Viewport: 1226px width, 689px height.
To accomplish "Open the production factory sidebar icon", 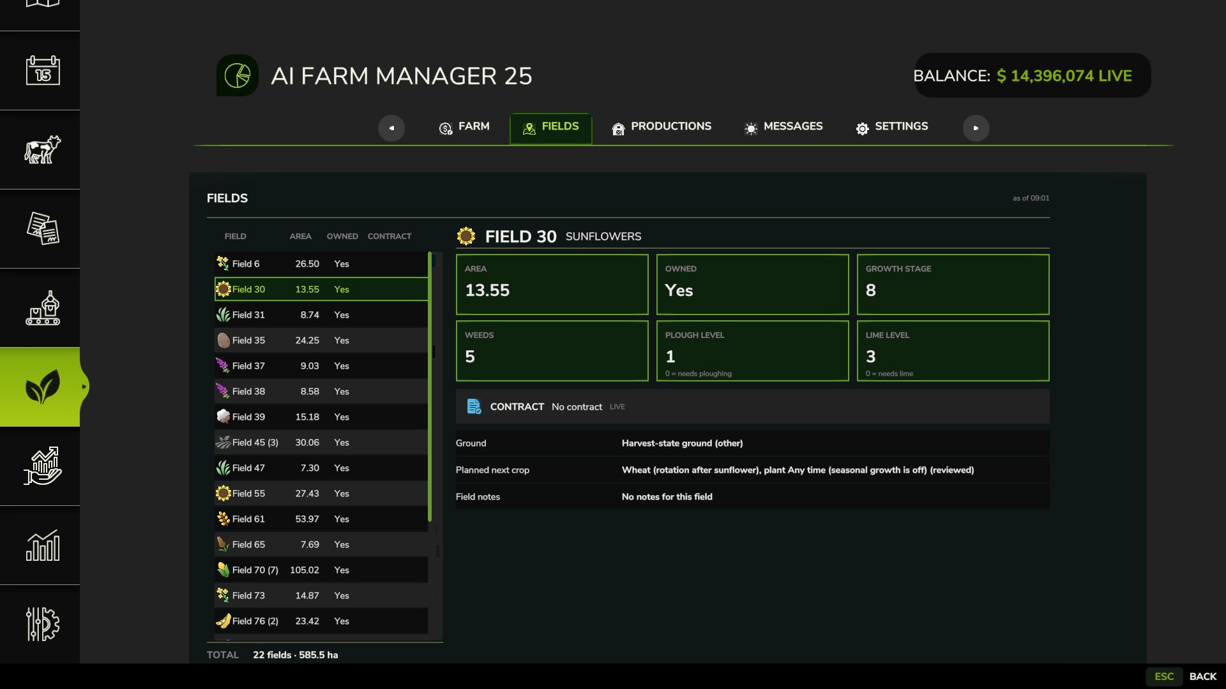I will [42, 307].
